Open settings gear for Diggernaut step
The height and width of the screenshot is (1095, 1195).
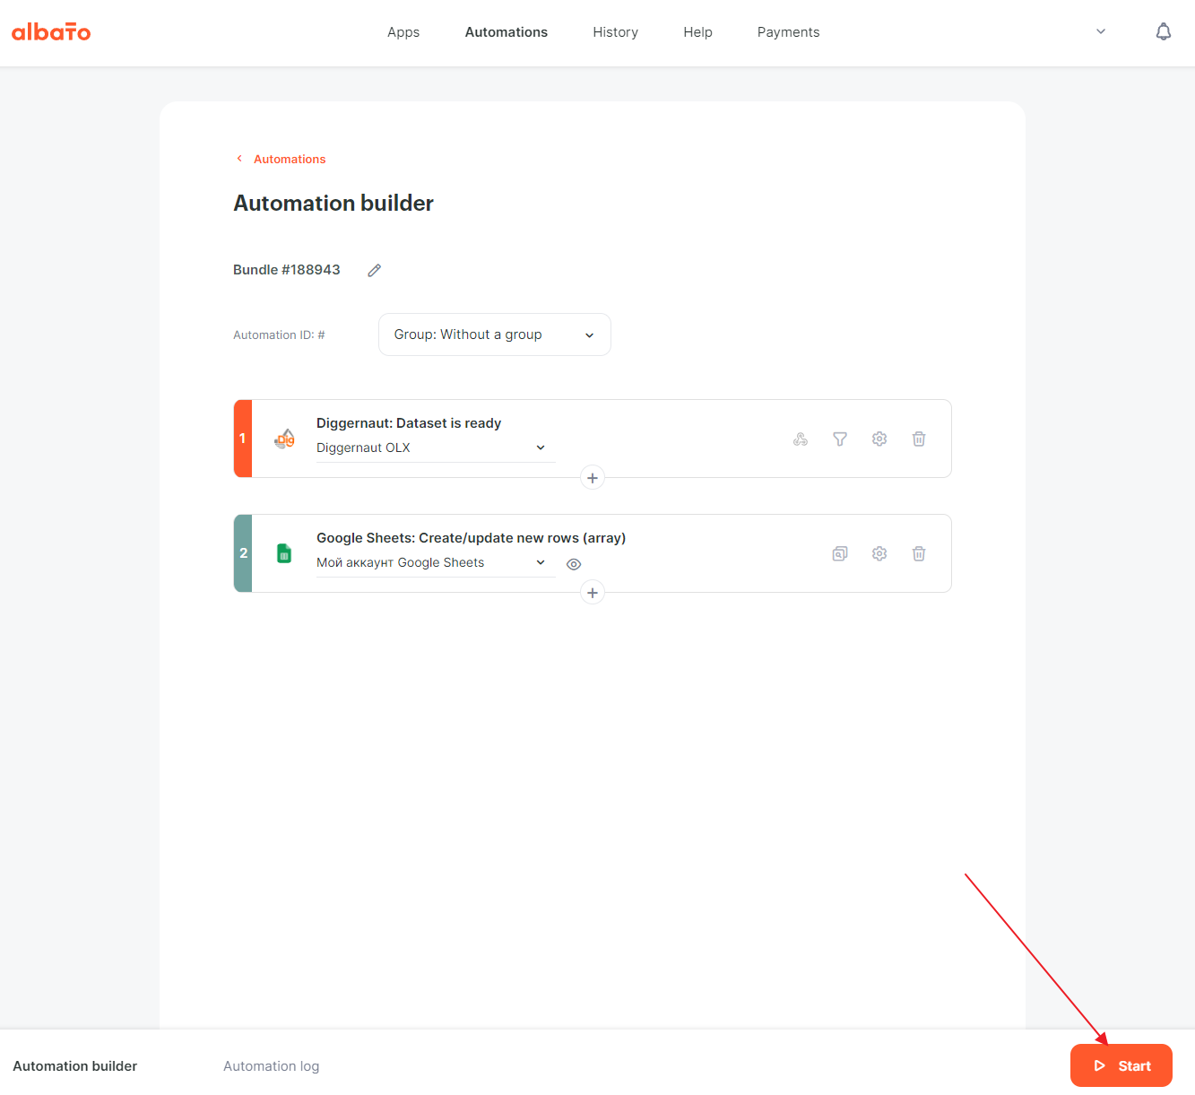click(x=879, y=439)
